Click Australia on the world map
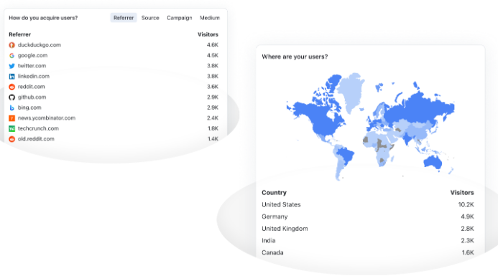 click(x=433, y=162)
